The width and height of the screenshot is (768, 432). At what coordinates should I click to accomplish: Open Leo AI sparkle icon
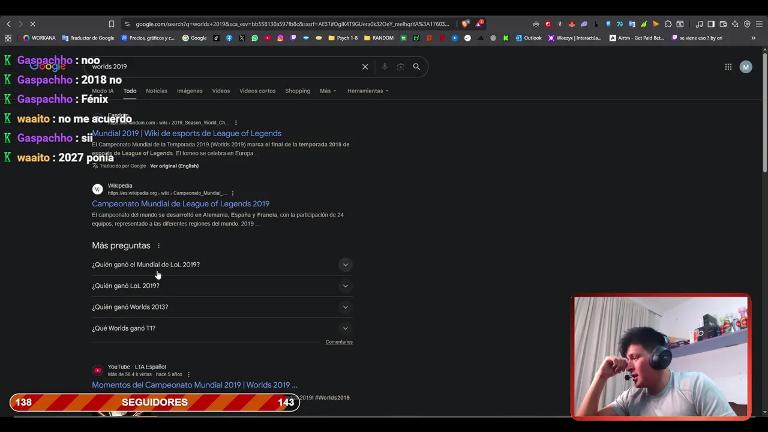point(735,24)
